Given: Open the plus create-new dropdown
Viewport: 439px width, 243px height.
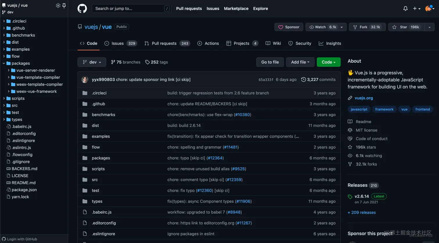Looking at the screenshot, I should click(417, 9).
